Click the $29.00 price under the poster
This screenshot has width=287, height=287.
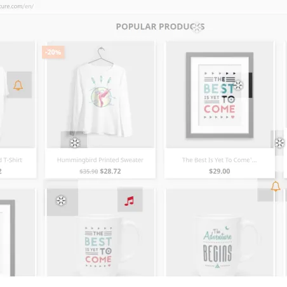tap(220, 171)
